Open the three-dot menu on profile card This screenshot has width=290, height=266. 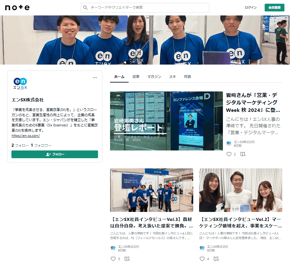tap(95, 78)
